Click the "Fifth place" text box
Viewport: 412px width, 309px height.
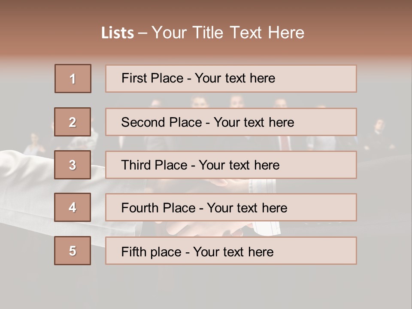(231, 251)
